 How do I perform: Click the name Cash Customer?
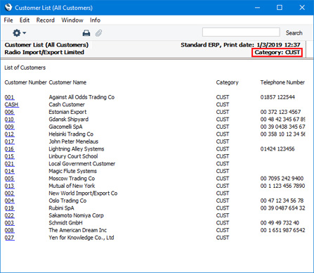67,105
